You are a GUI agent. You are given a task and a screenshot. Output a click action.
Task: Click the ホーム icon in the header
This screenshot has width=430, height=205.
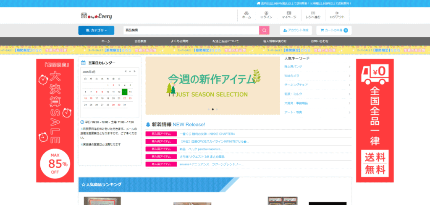[x=246, y=15]
